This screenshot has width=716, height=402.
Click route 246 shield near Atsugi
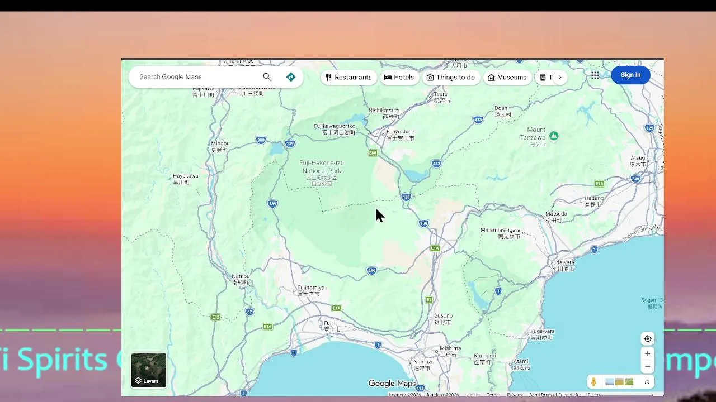point(635,179)
